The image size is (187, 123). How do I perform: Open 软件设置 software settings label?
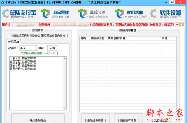click(x=170, y=12)
